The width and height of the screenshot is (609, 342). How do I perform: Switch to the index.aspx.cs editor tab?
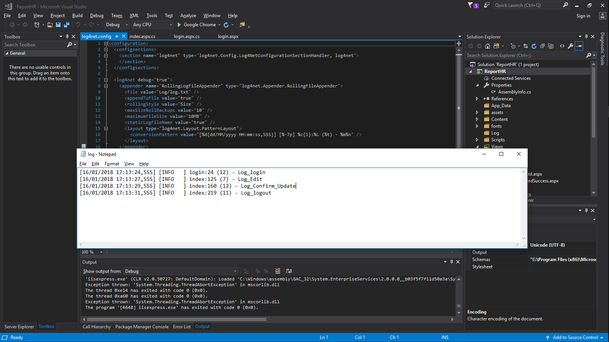142,36
